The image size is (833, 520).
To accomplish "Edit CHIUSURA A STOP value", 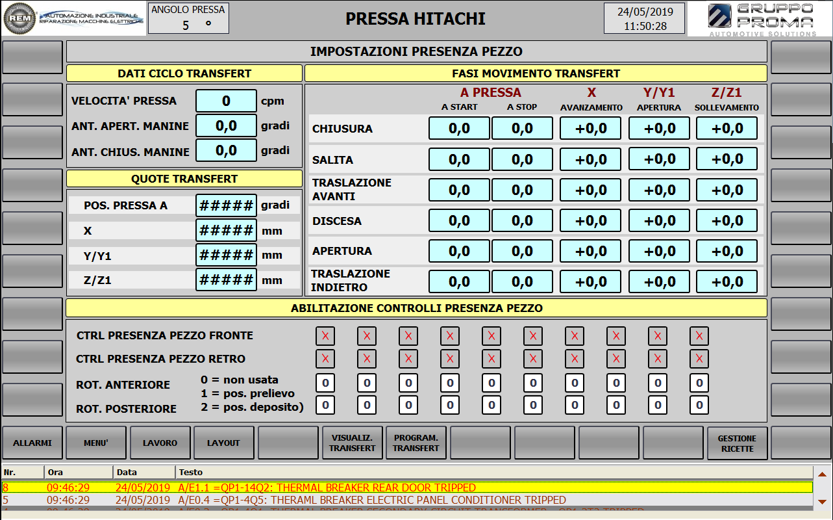I will point(522,128).
